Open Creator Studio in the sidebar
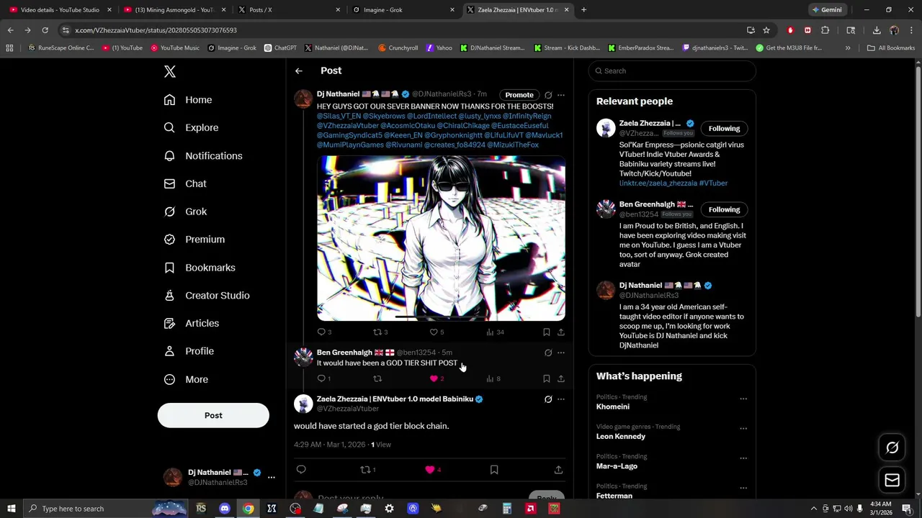922x518 pixels. click(207, 296)
